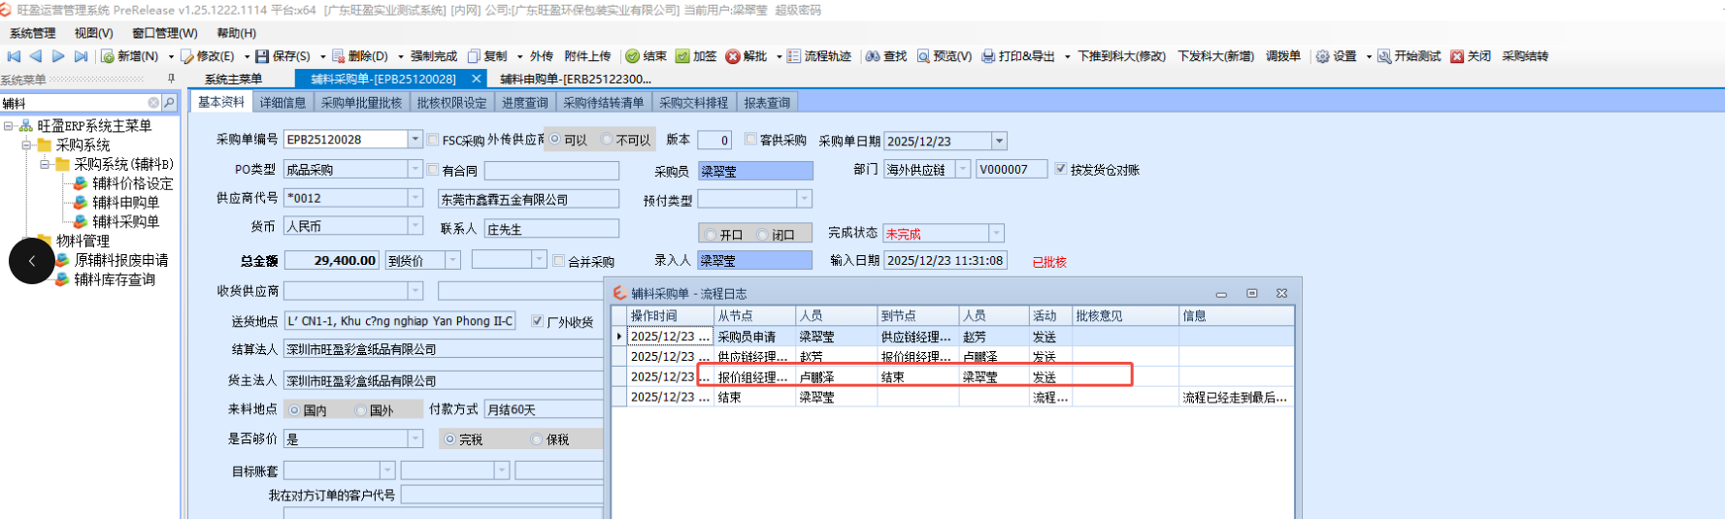This screenshot has width=1725, height=519.
Task: Open 货币 人民币 dropdown
Action: click(x=415, y=226)
